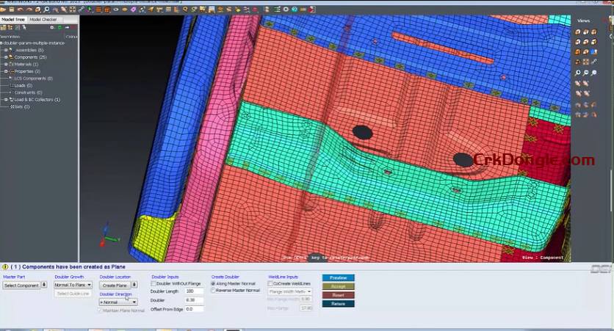The image size is (614, 331).
Task: Expand the Assemblies tree node
Action: click(x=5, y=50)
